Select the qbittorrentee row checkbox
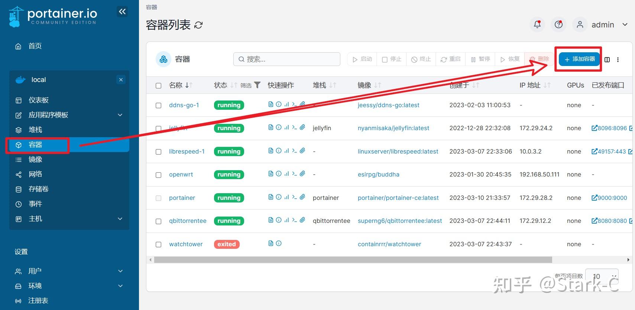Image resolution: width=635 pixels, height=310 pixels. point(159,221)
